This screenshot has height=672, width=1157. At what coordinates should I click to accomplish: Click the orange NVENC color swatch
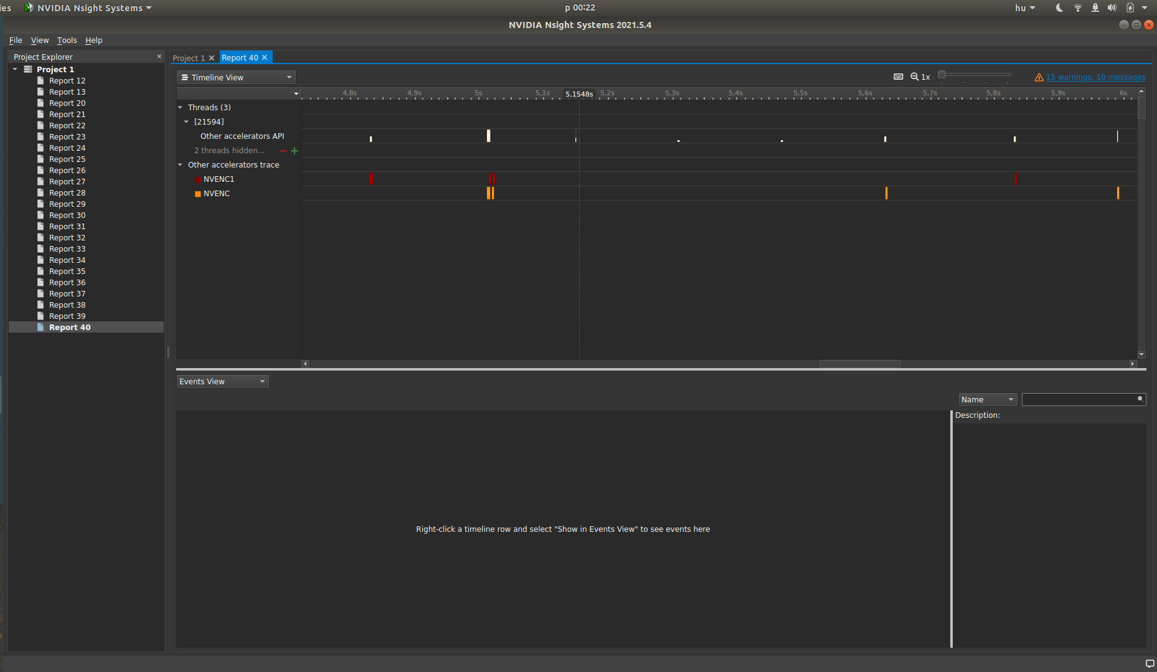(198, 194)
